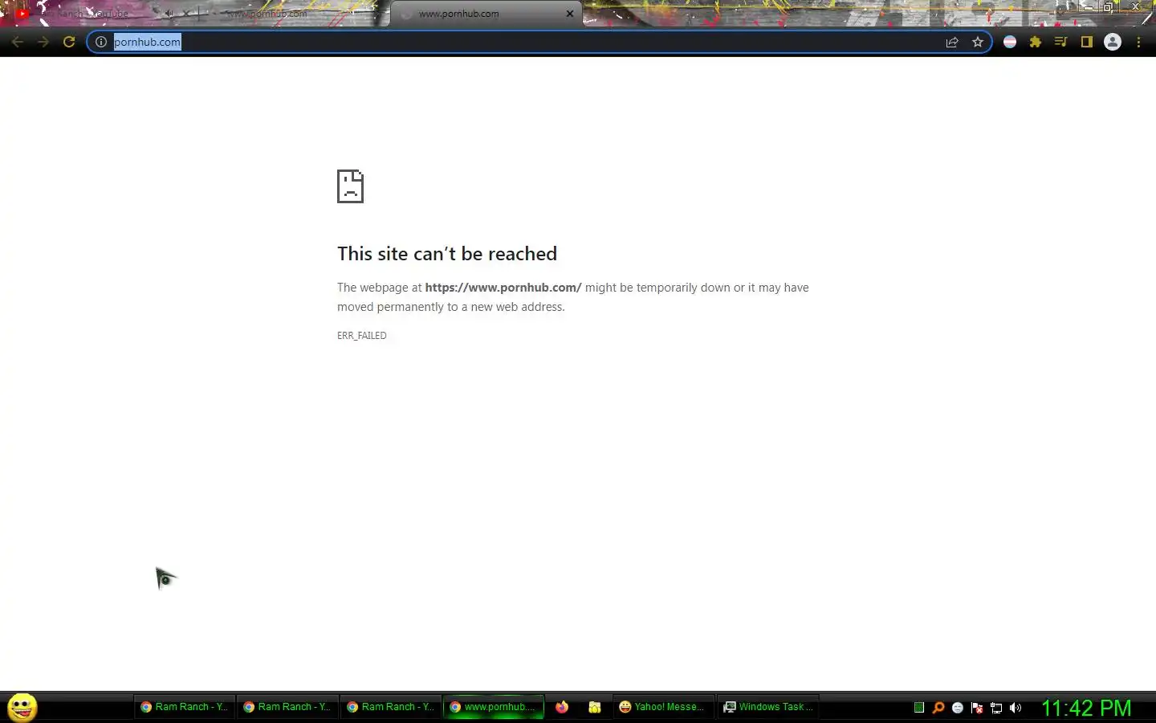
Task: Mute the Ram Ranch YouTube tab audio
Action: tap(169, 14)
